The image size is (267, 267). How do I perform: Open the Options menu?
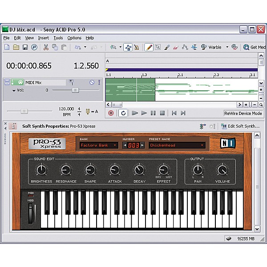(x=74, y=38)
